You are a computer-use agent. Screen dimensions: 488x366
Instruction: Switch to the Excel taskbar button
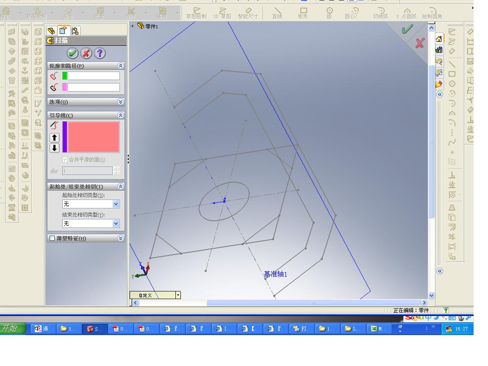click(379, 329)
